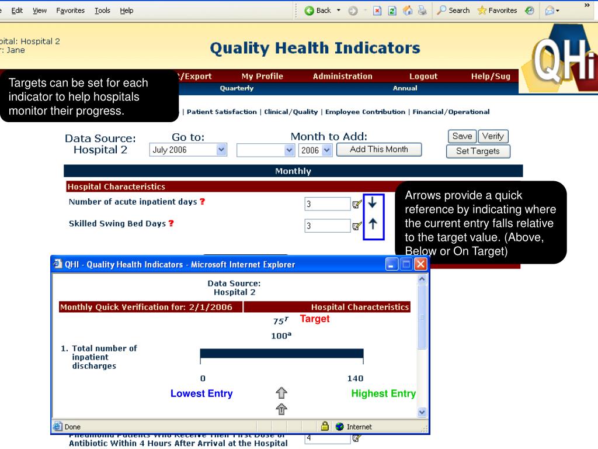The width and height of the screenshot is (598, 449).
Task: Click the IE page icon in popup title bar
Action: point(58,264)
